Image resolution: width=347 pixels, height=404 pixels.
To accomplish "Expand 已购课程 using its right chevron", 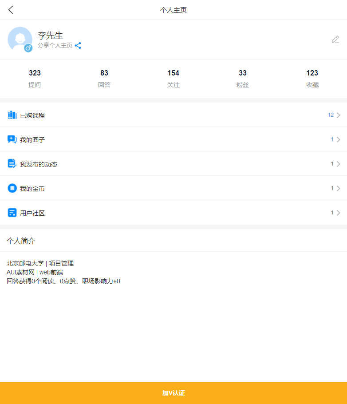I will [x=339, y=115].
